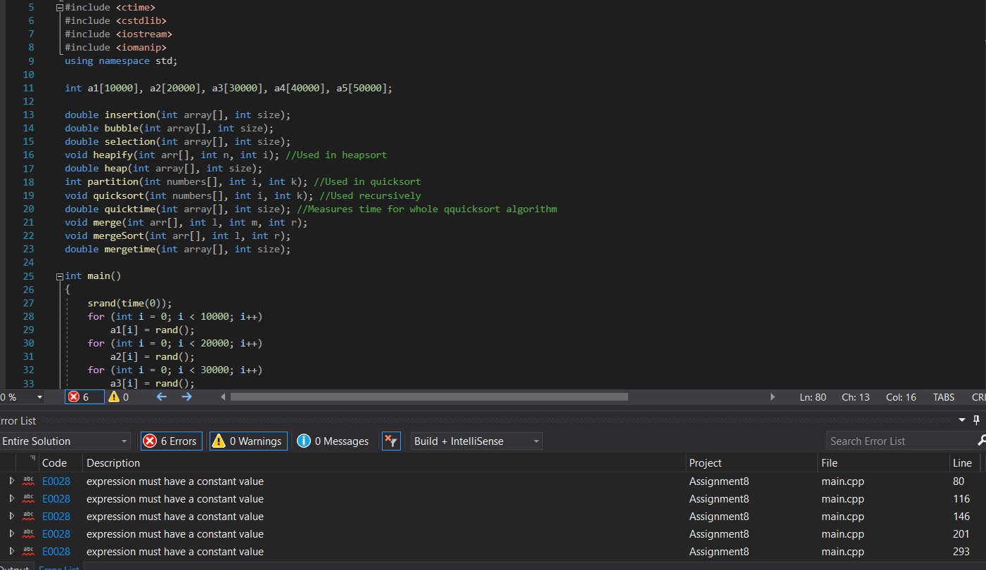
Task: Pin the Error List panel
Action: pos(976,420)
